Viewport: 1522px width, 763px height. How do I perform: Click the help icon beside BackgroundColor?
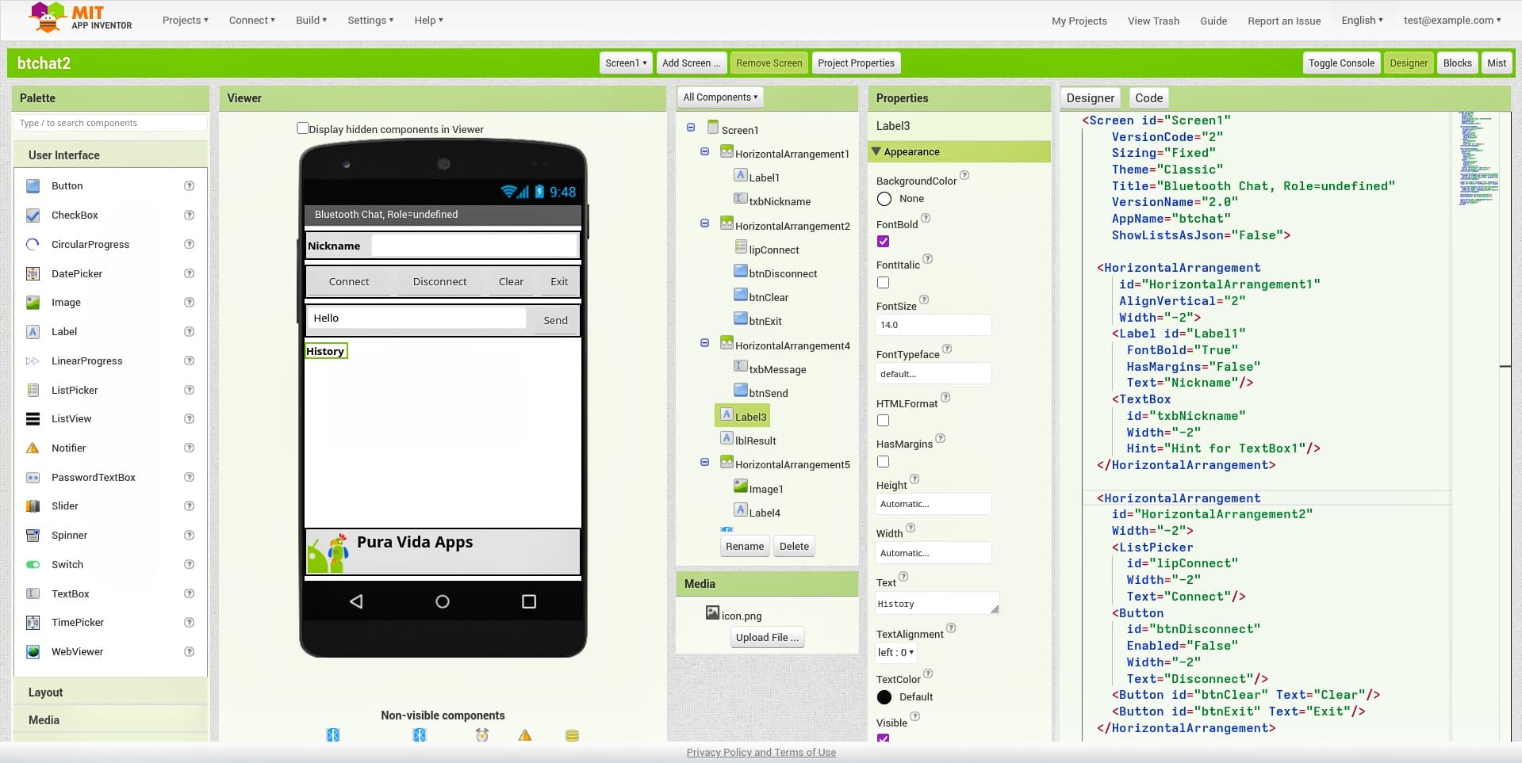tap(964, 176)
